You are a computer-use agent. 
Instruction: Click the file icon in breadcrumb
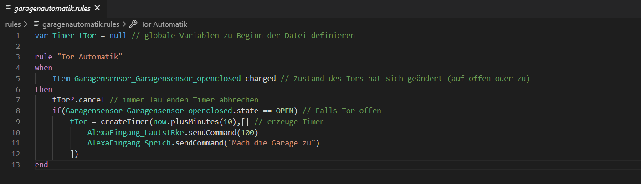click(37, 24)
